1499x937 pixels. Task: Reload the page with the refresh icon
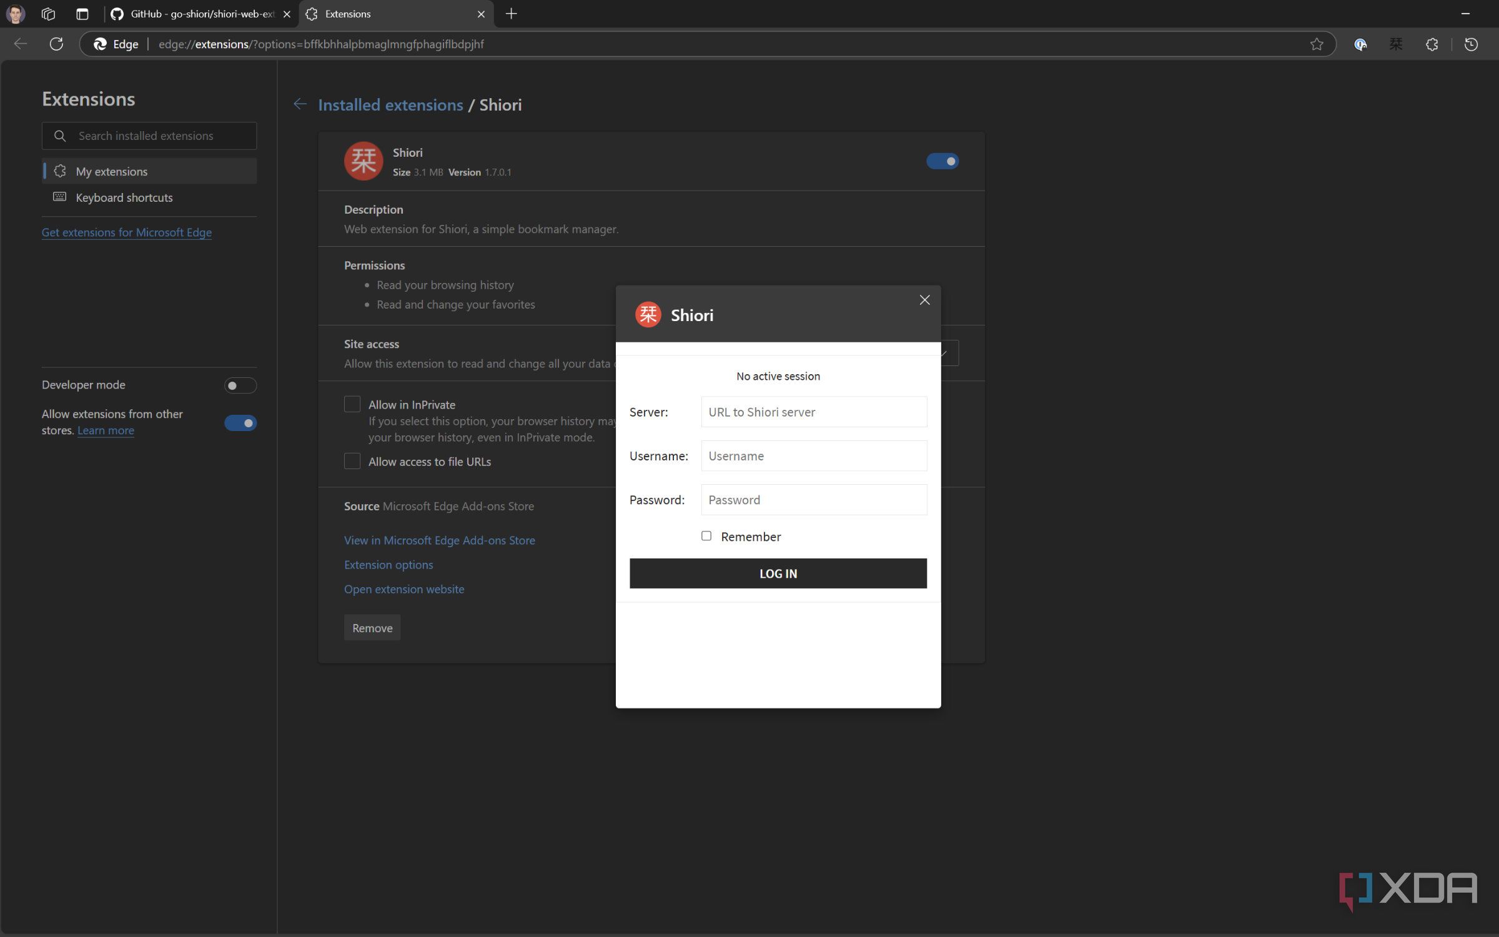tap(56, 44)
